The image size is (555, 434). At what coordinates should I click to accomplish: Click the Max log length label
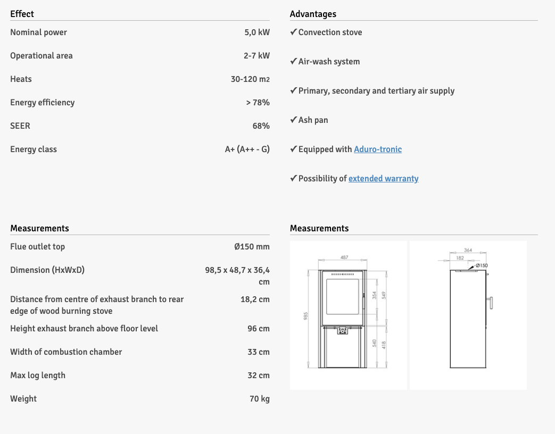tap(38, 375)
